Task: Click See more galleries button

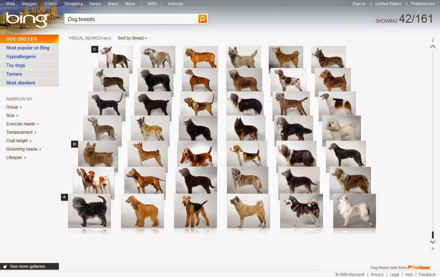Action: coord(29,266)
